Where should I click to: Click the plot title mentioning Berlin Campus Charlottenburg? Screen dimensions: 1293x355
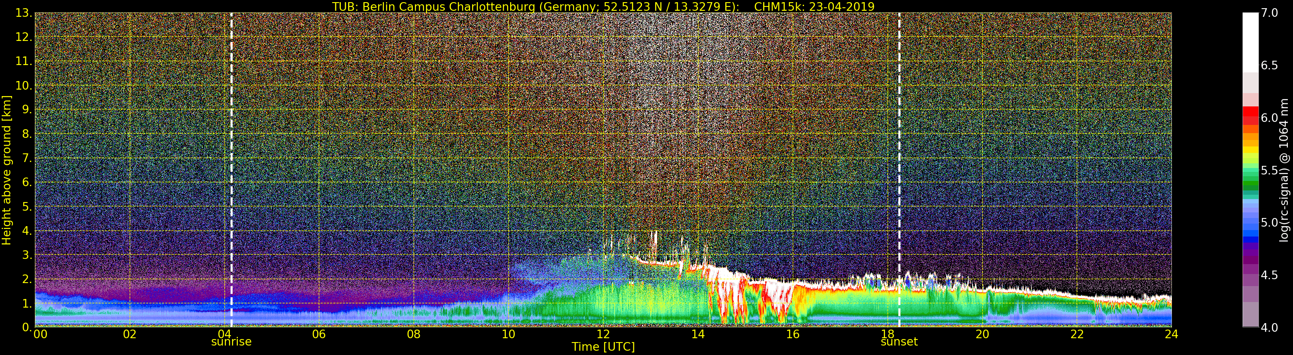[x=603, y=6]
